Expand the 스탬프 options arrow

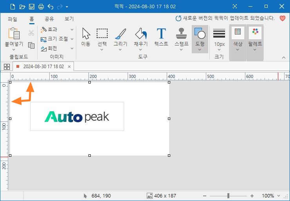181,50
